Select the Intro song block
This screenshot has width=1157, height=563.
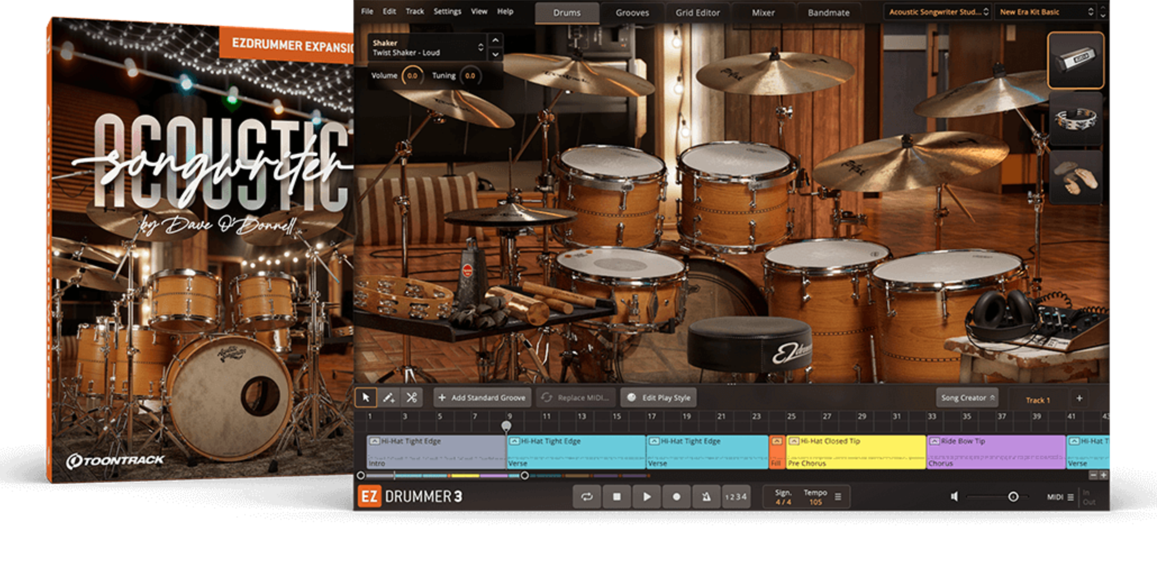tap(436, 452)
